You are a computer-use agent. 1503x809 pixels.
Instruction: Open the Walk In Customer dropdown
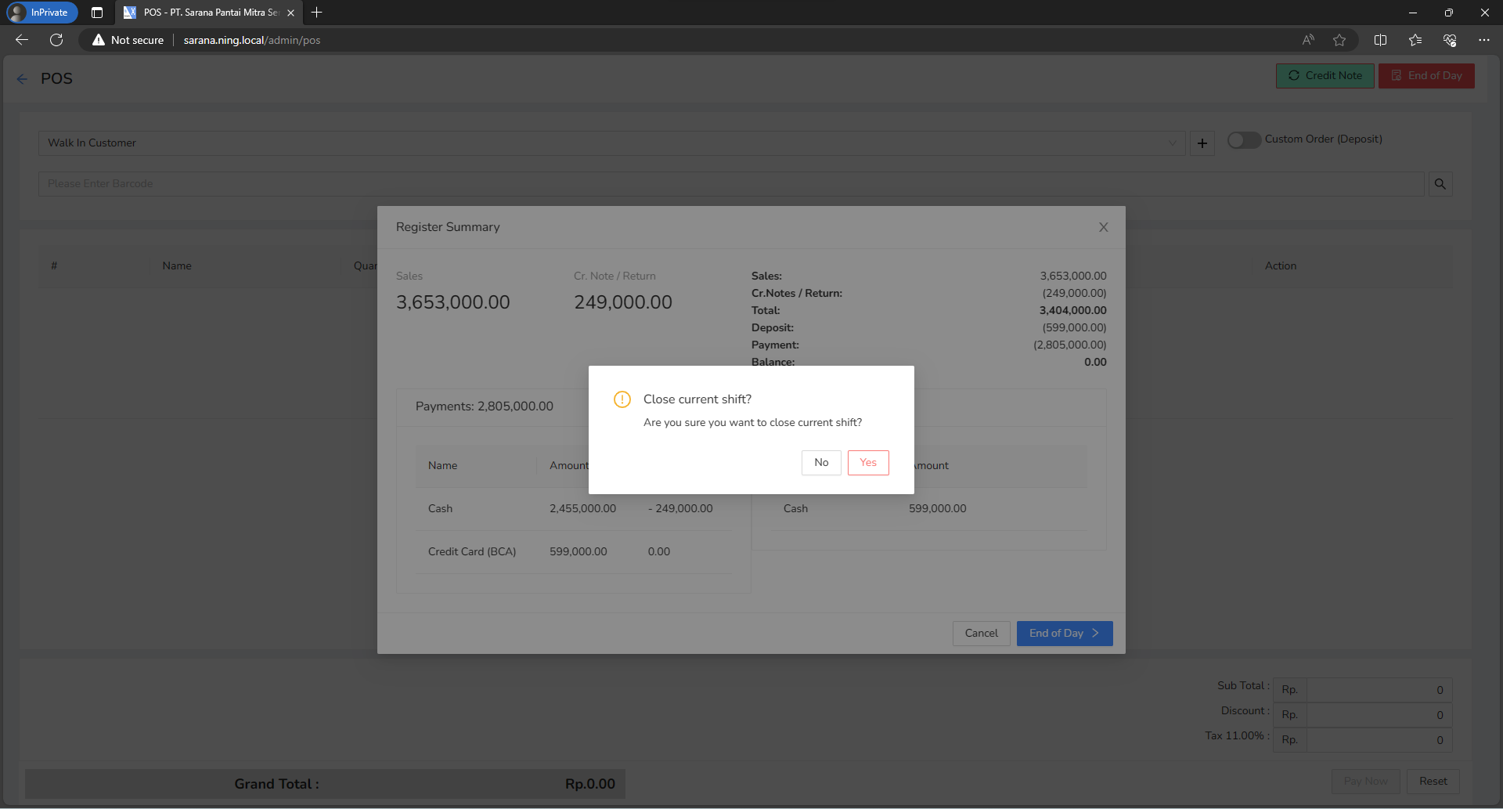click(x=611, y=143)
